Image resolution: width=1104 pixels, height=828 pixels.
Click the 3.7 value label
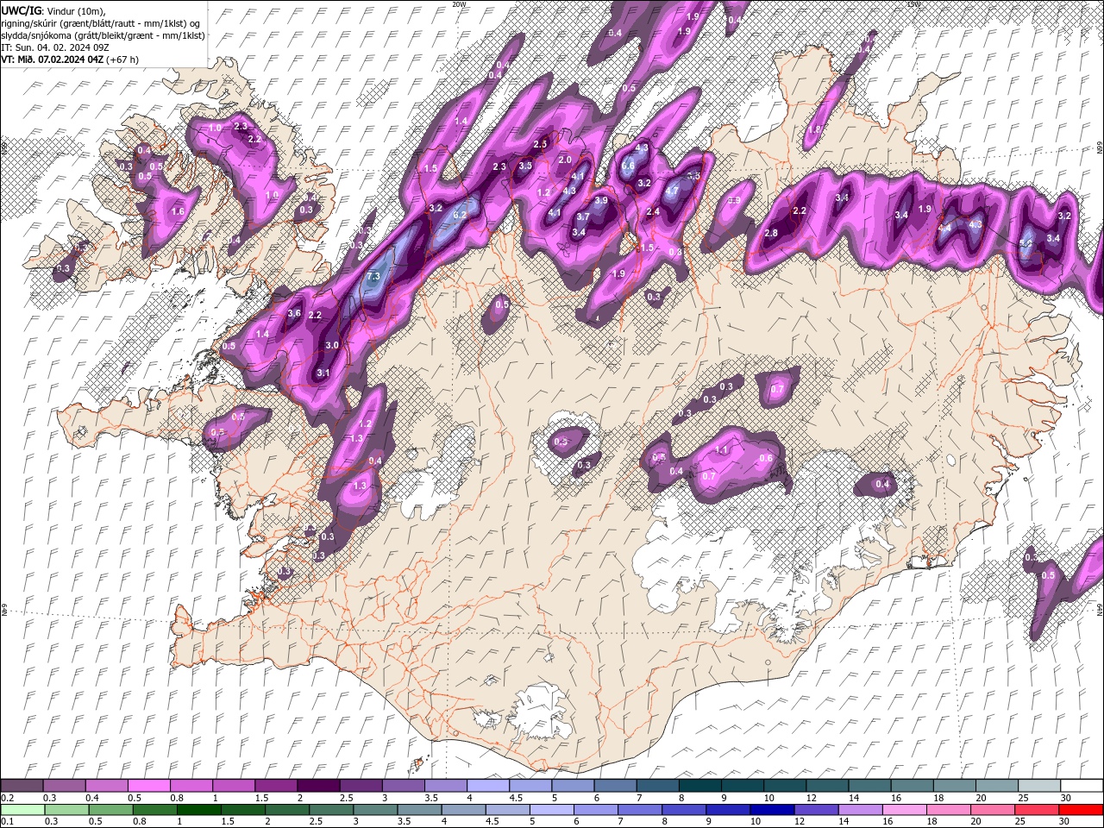pos(583,216)
